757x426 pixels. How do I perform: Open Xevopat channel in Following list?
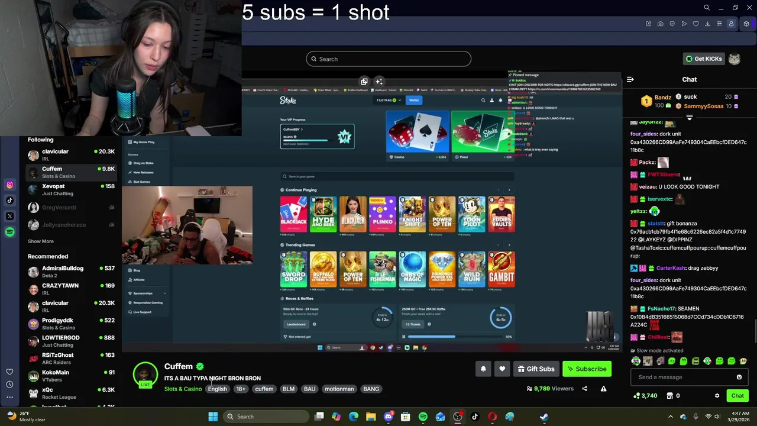(71, 190)
